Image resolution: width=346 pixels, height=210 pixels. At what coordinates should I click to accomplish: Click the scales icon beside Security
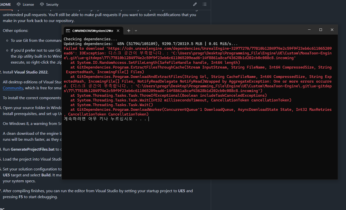42,4
